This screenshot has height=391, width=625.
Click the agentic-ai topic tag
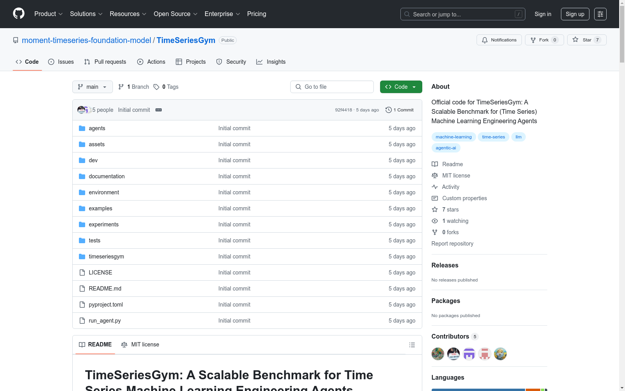click(446, 148)
